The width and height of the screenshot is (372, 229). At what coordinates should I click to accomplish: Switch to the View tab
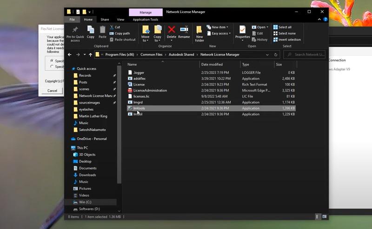pyautogui.click(x=120, y=20)
